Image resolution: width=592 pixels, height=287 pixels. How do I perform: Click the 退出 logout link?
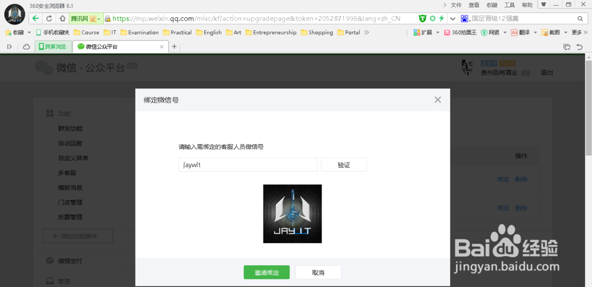pyautogui.click(x=546, y=73)
